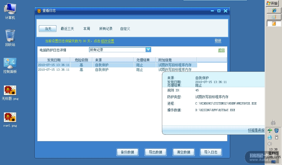The width and height of the screenshot is (282, 165).
Task: Switch to the 所有记录 tab
Action: click(106, 29)
